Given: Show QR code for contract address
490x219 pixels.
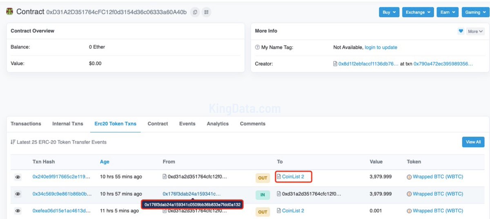Looking at the screenshot, I should tap(206, 12).
